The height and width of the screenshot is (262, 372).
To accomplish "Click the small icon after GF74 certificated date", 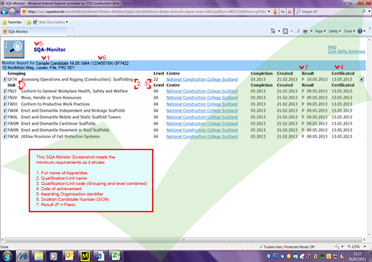I will click(361, 79).
